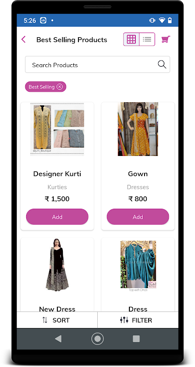Screen dimensions: 195x367
Task: Open SORT options
Action: 57,320
